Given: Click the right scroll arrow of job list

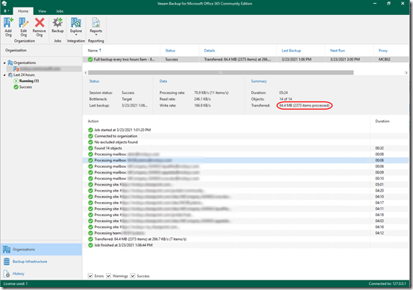Looking at the screenshot, I should coord(406,72).
